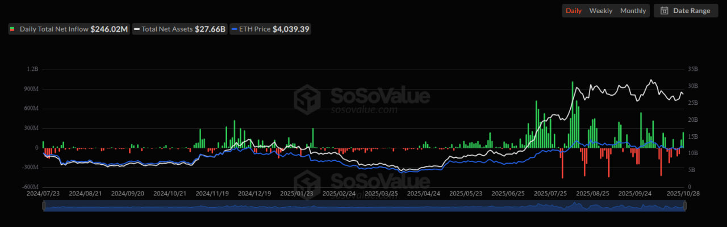Switch to the Weekly view
727x227 pixels.
click(600, 11)
